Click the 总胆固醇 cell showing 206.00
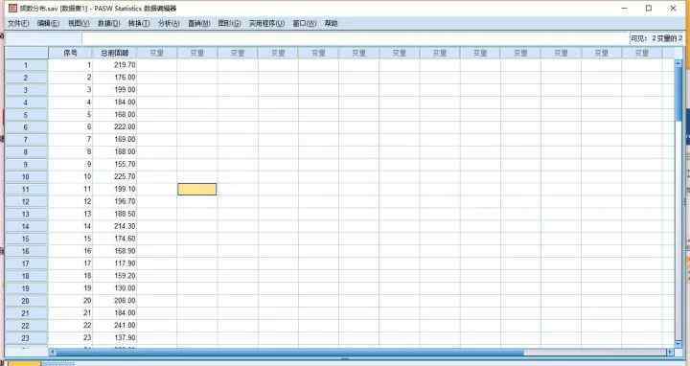The width and height of the screenshot is (690, 366). [115, 301]
